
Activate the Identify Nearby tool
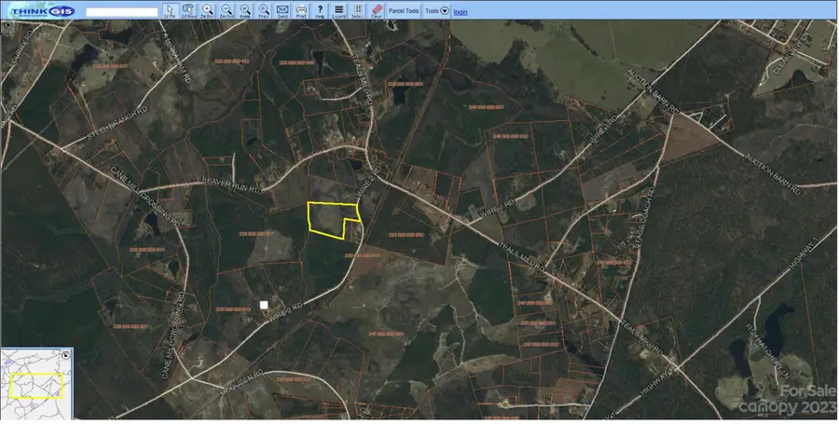pyautogui.click(x=187, y=10)
